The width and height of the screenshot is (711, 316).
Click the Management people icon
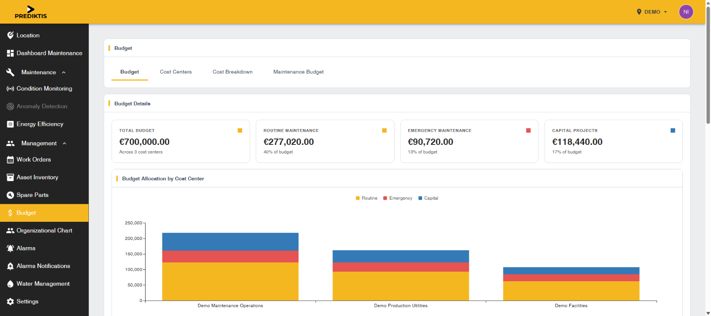click(x=10, y=144)
